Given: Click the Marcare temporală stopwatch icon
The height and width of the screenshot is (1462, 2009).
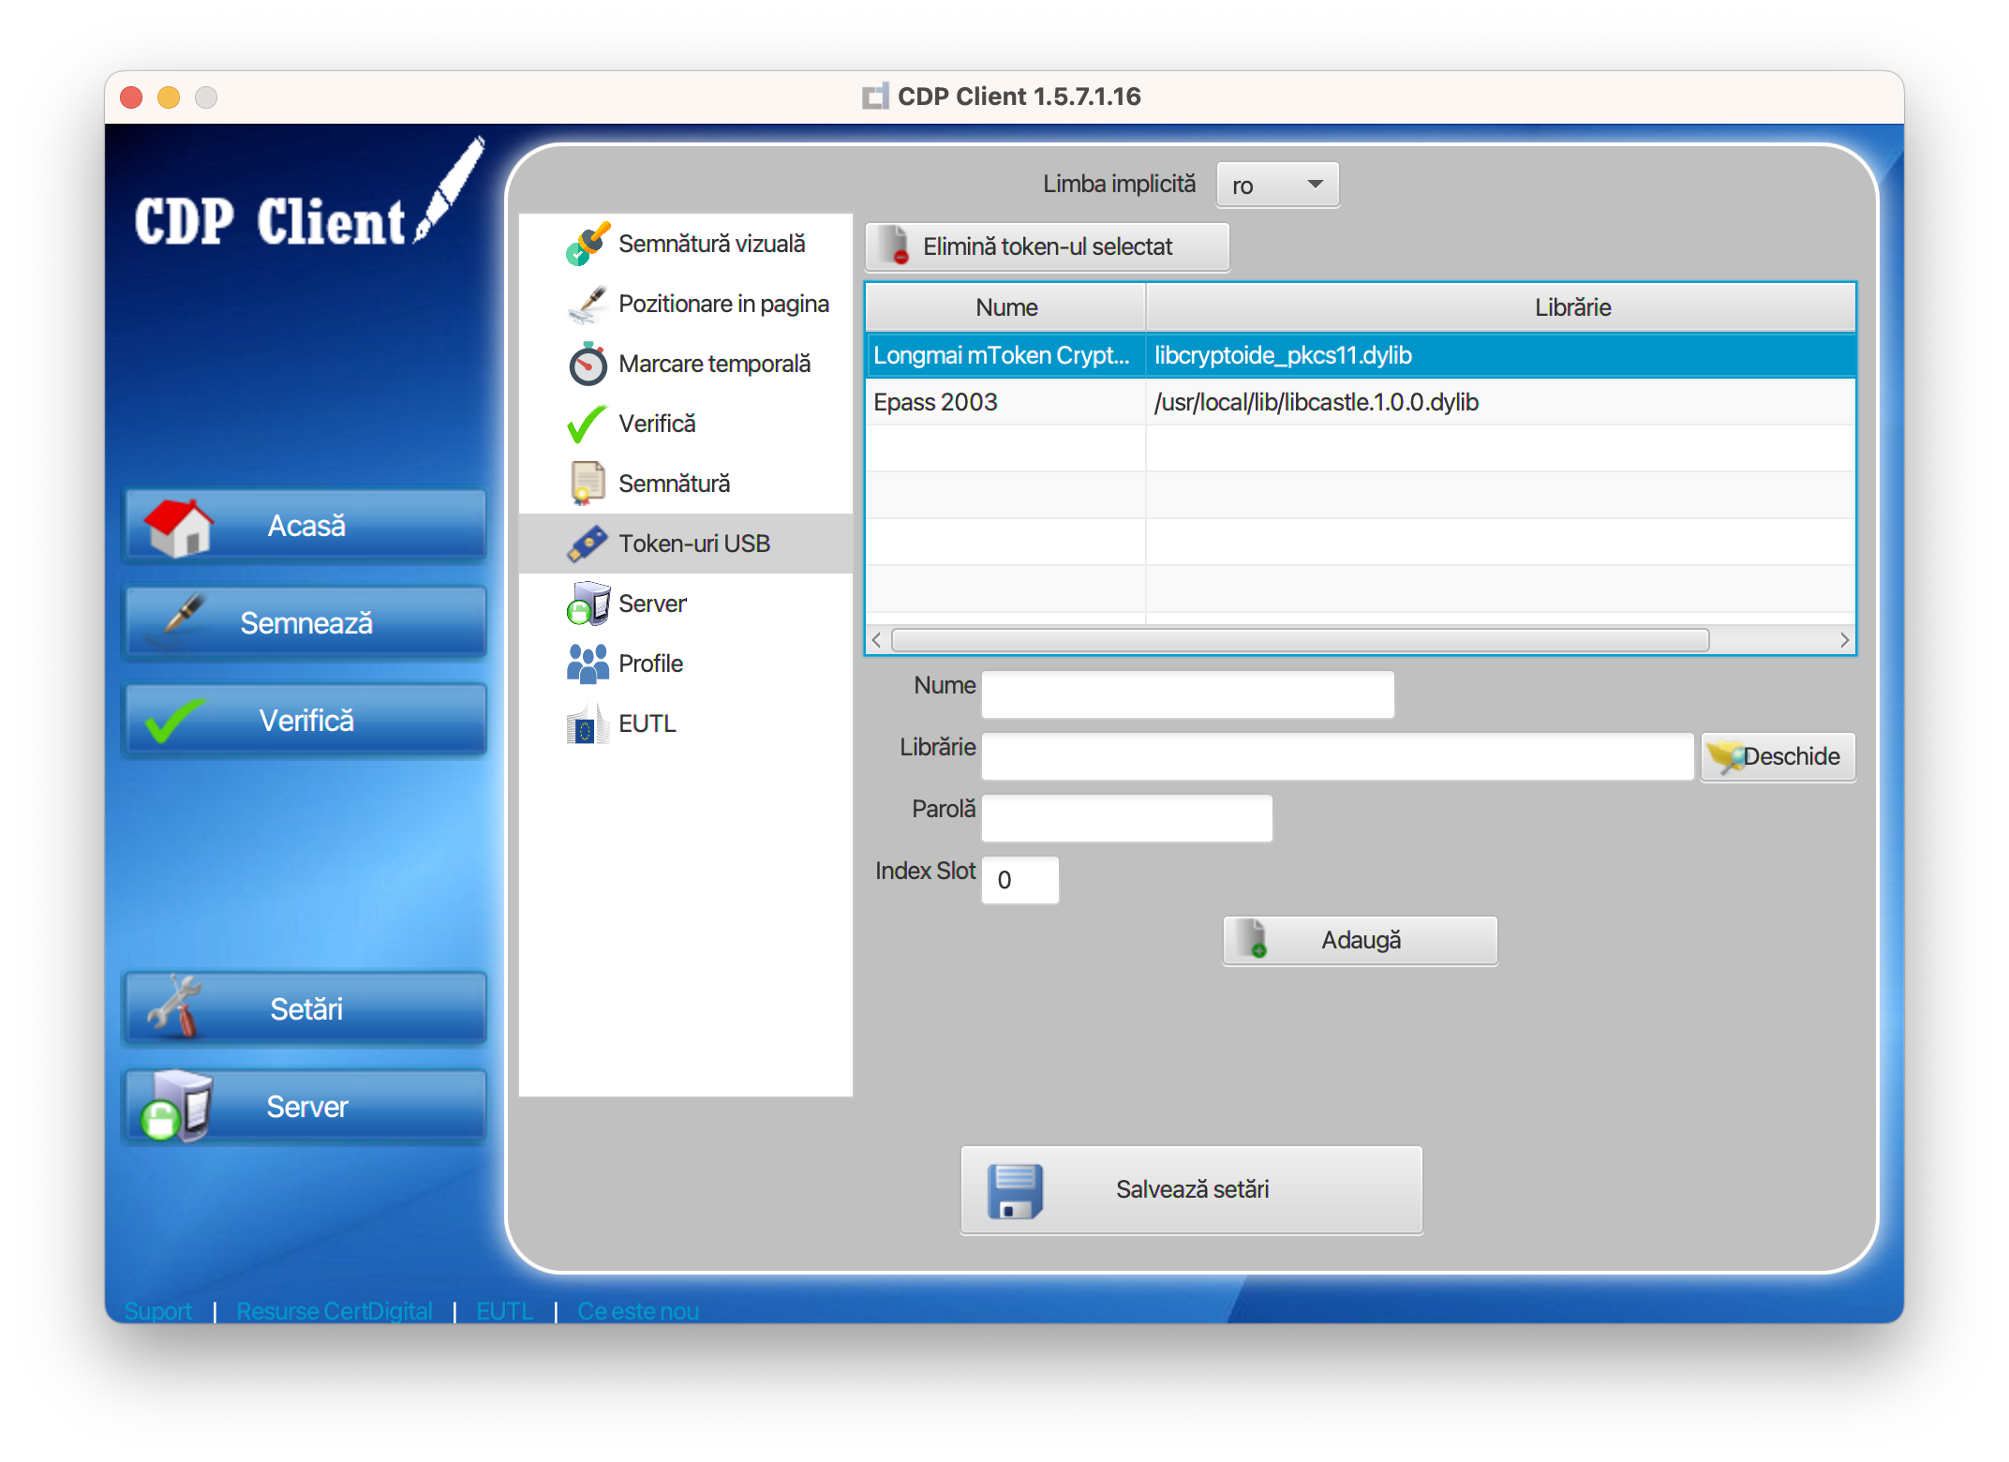Looking at the screenshot, I should click(588, 364).
